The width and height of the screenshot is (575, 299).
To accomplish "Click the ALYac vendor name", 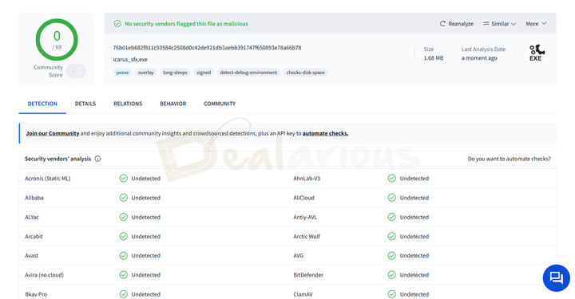I will click(x=32, y=217).
